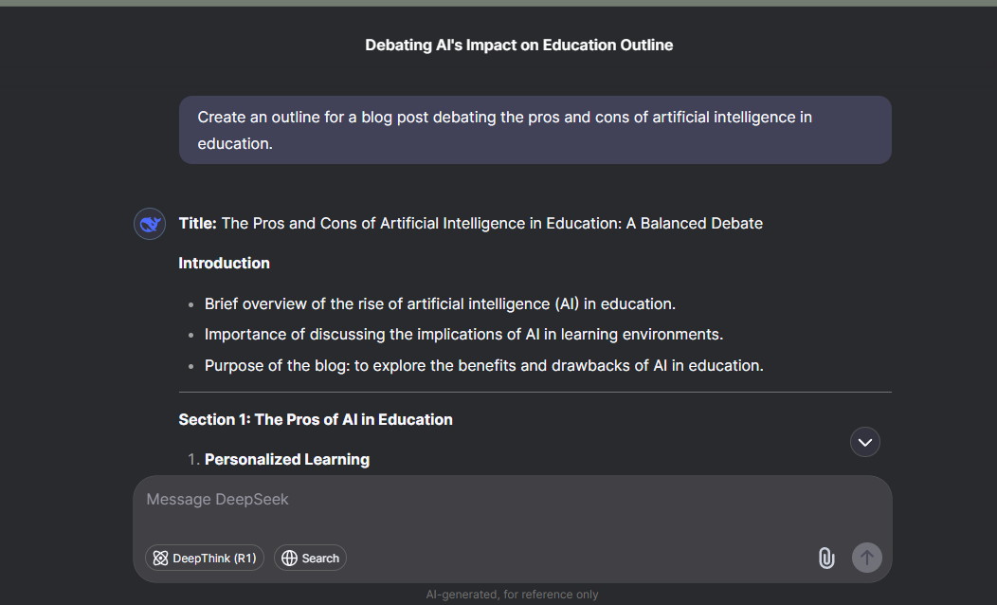The height and width of the screenshot is (605, 997).
Task: Click the blog Title line text
Action: [471, 224]
